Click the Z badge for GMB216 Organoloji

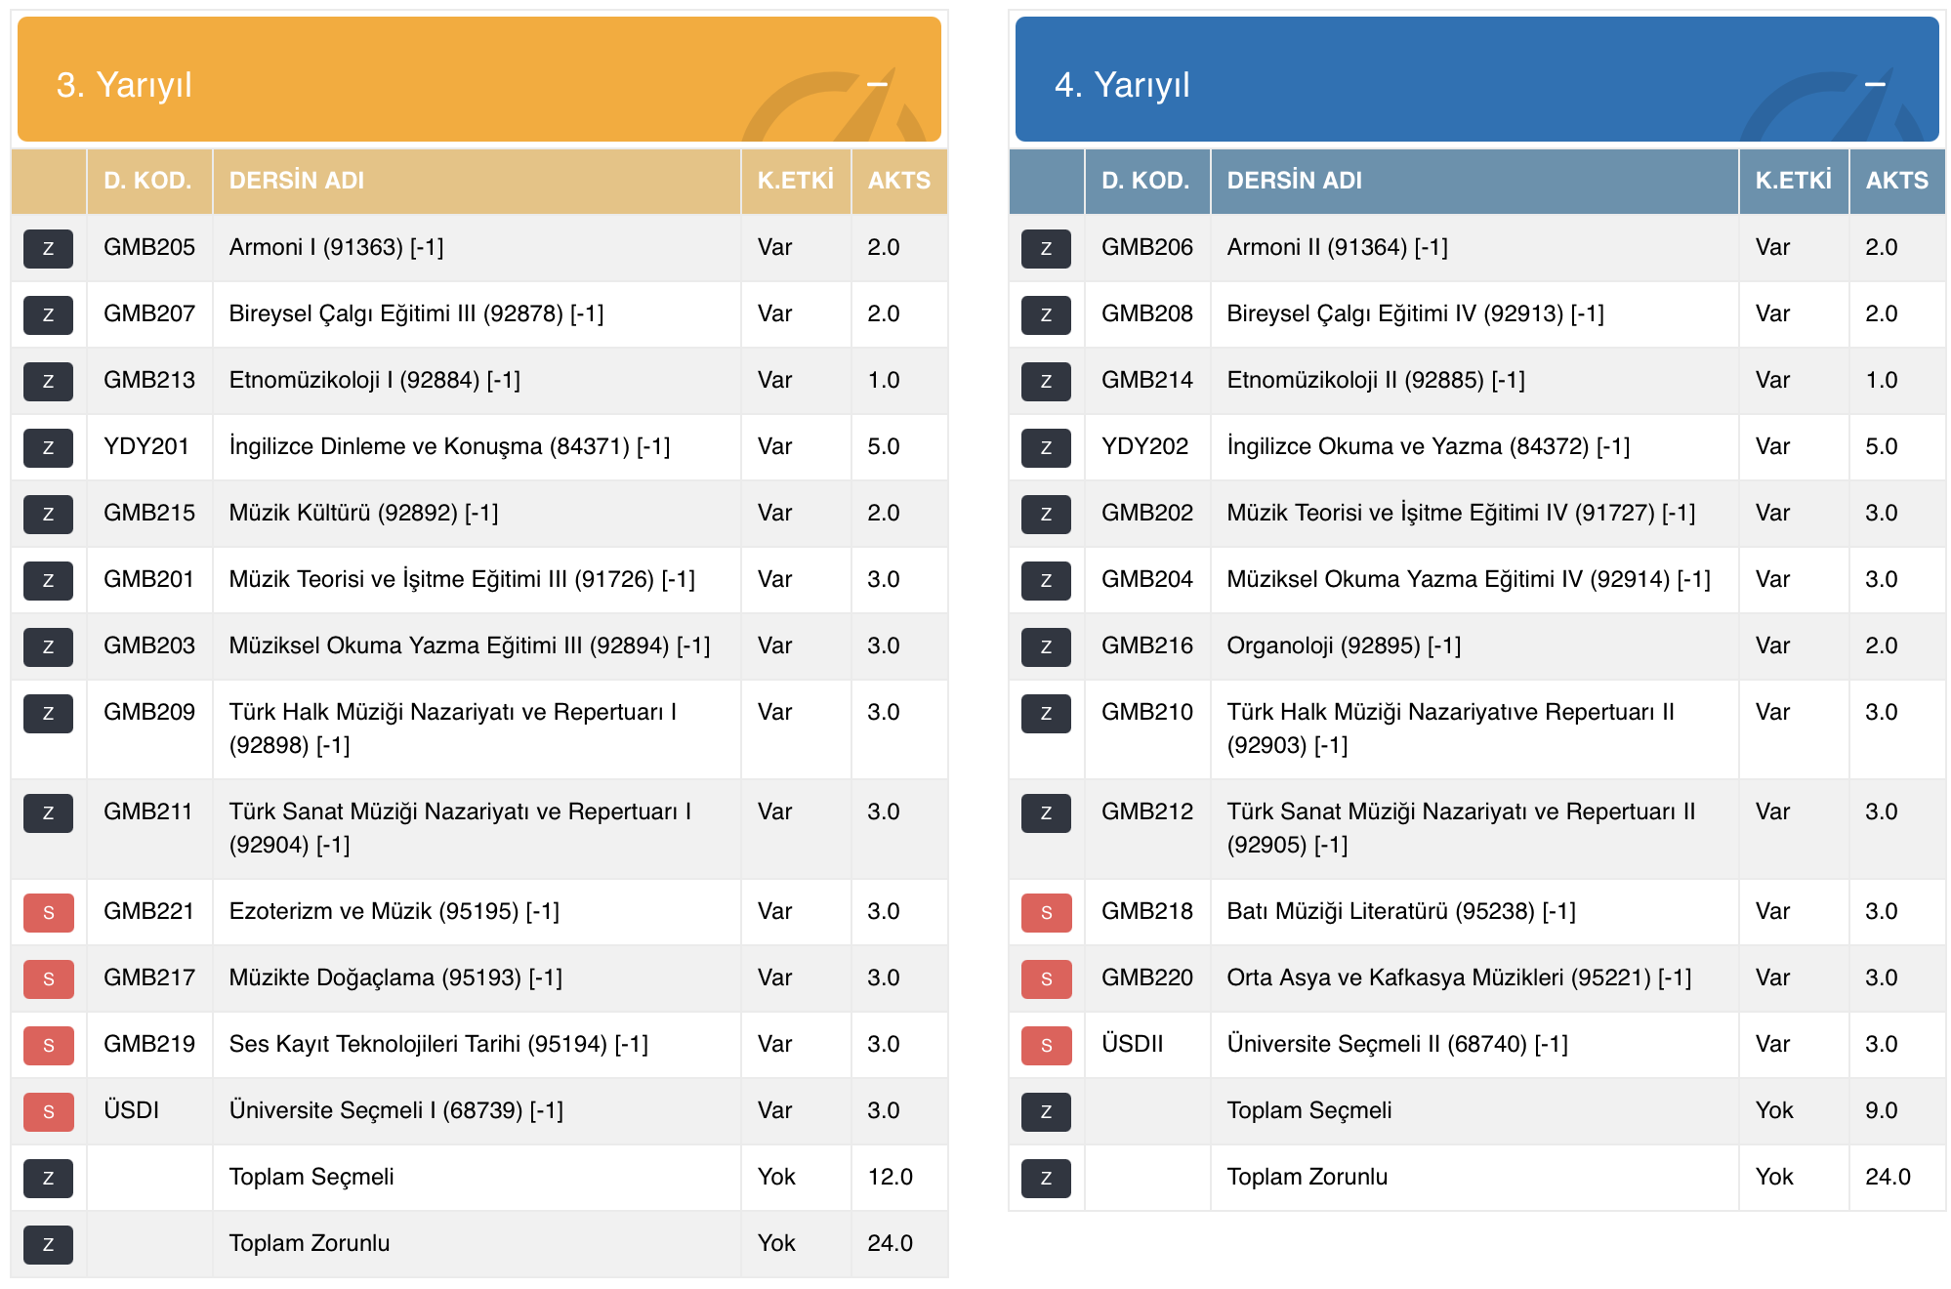tap(1046, 646)
